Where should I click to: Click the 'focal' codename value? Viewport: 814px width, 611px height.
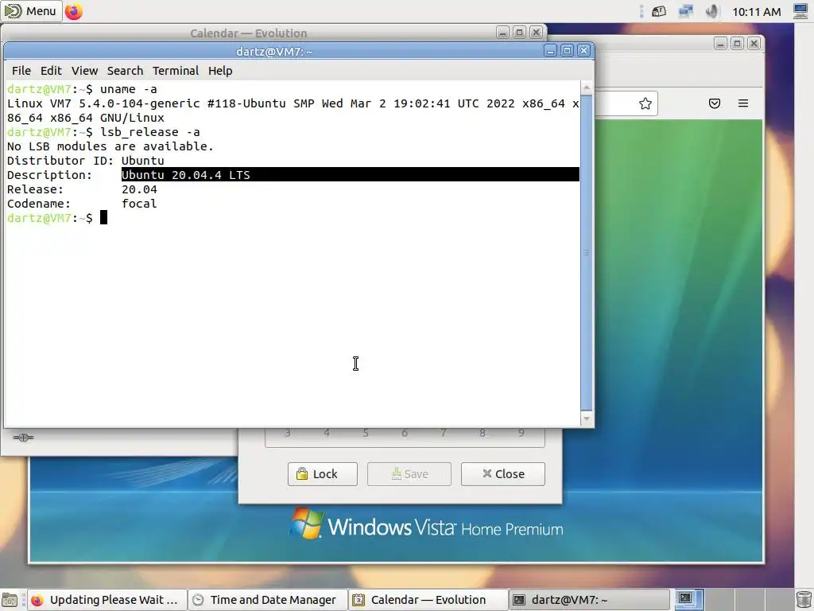pyautogui.click(x=139, y=204)
